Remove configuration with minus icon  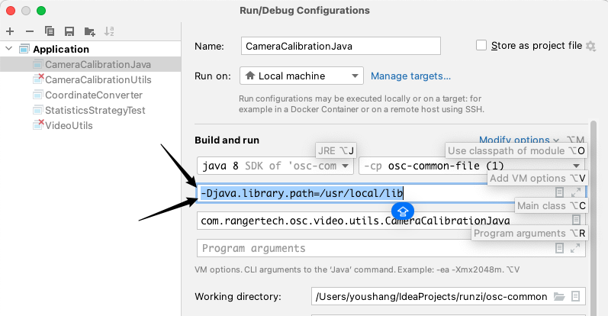30,31
